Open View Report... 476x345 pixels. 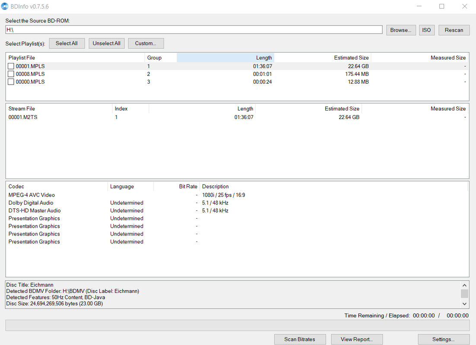[357, 339]
